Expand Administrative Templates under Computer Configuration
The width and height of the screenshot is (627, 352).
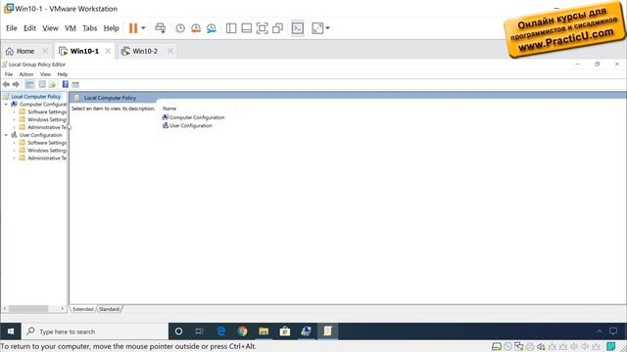14,127
